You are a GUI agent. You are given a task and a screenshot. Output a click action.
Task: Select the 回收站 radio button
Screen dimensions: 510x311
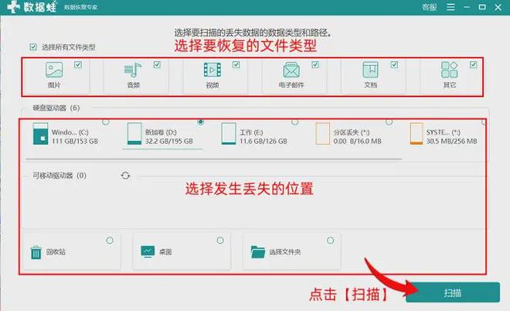pos(110,241)
